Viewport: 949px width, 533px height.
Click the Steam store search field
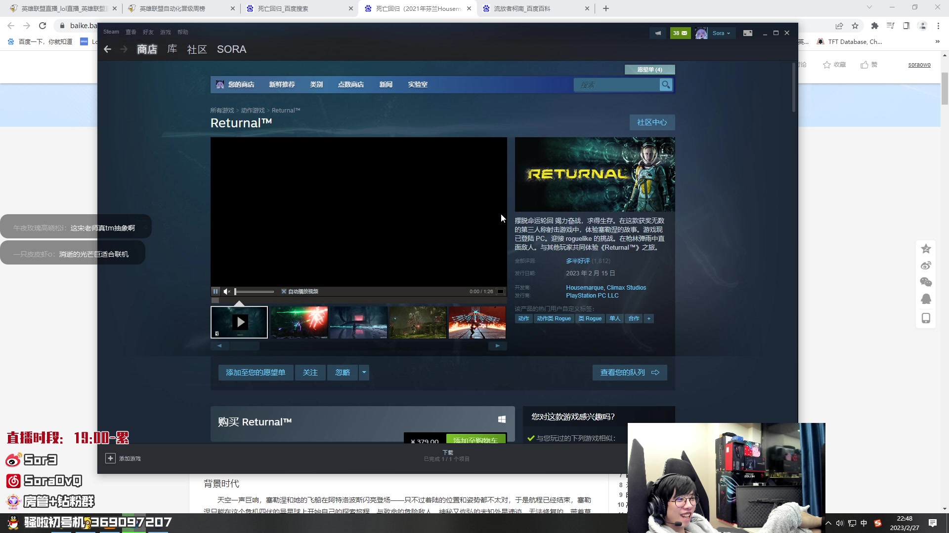616,85
